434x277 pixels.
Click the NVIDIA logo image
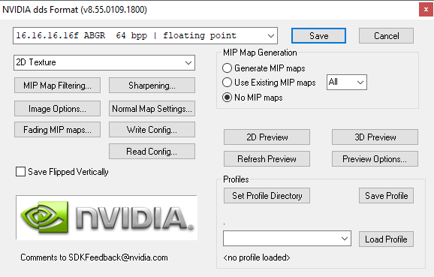point(107,218)
